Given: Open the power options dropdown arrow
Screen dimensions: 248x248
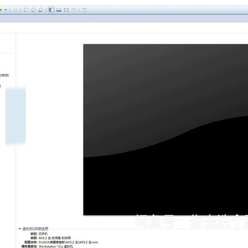Looking at the screenshot, I should tap(5, 10).
